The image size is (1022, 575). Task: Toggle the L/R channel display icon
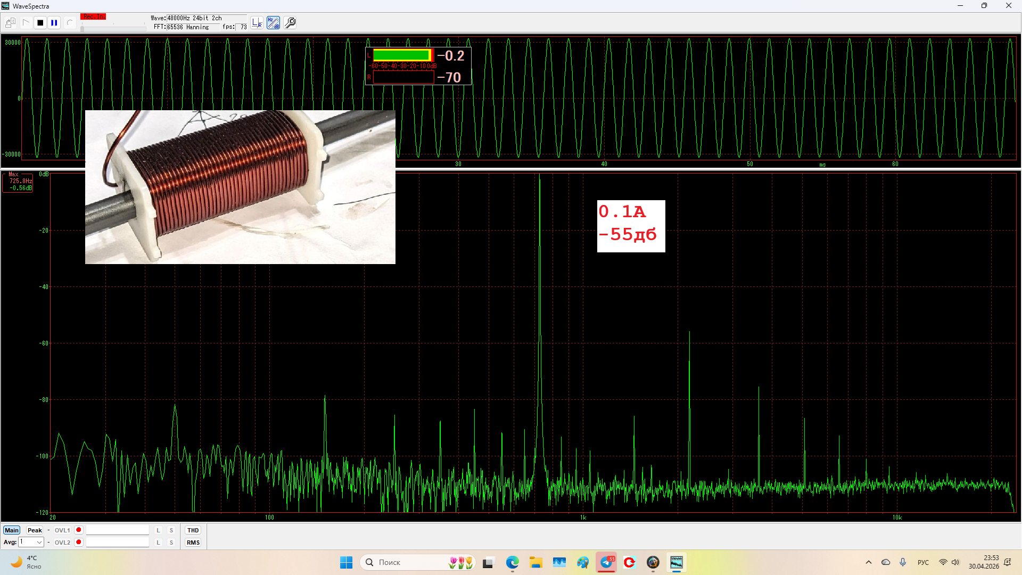(257, 23)
